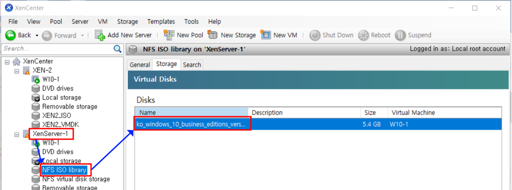This screenshot has width=512, height=190.
Task: Click the Suspend pause icon
Action: click(400, 35)
